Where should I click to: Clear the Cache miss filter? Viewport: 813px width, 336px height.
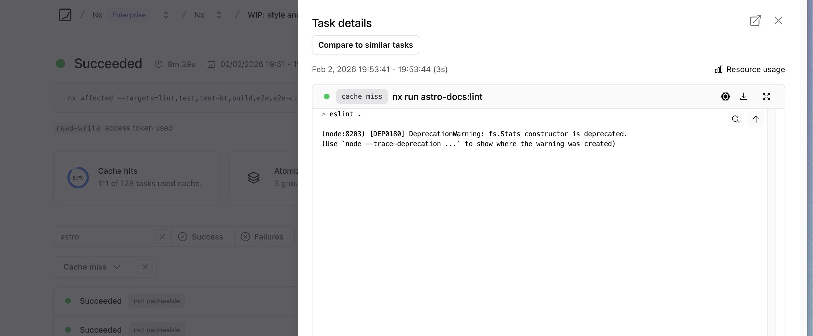[x=145, y=267]
